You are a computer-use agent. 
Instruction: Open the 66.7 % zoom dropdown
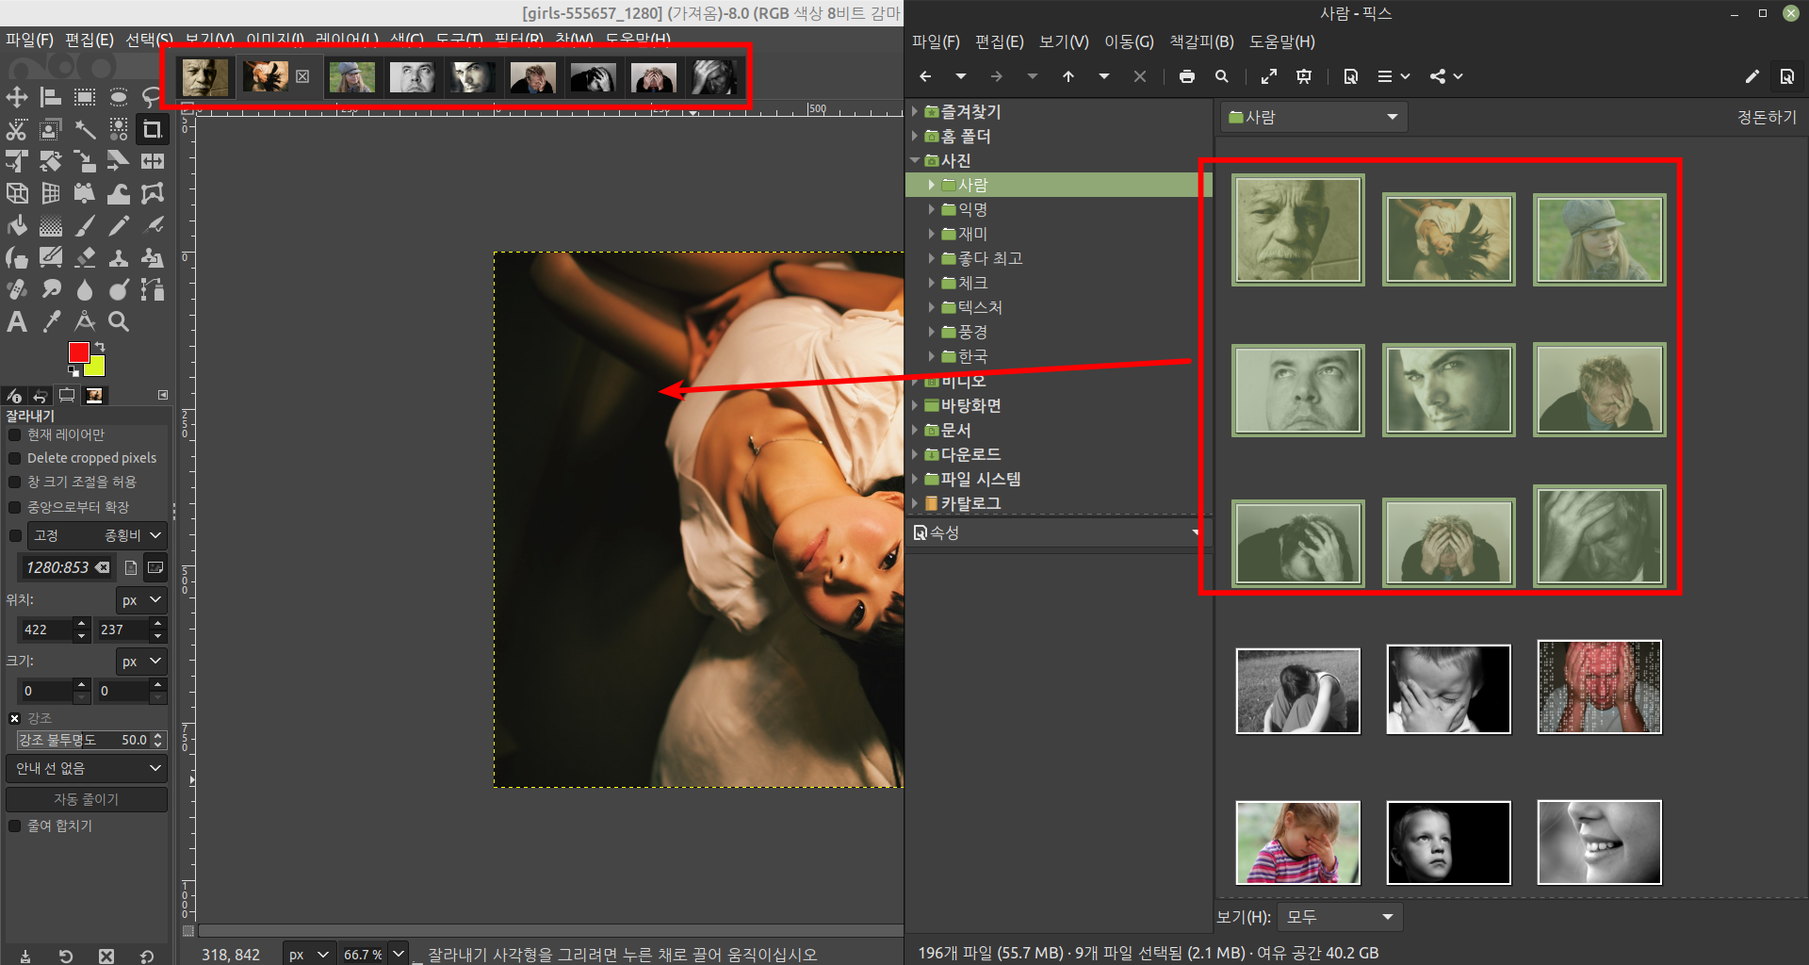399,954
